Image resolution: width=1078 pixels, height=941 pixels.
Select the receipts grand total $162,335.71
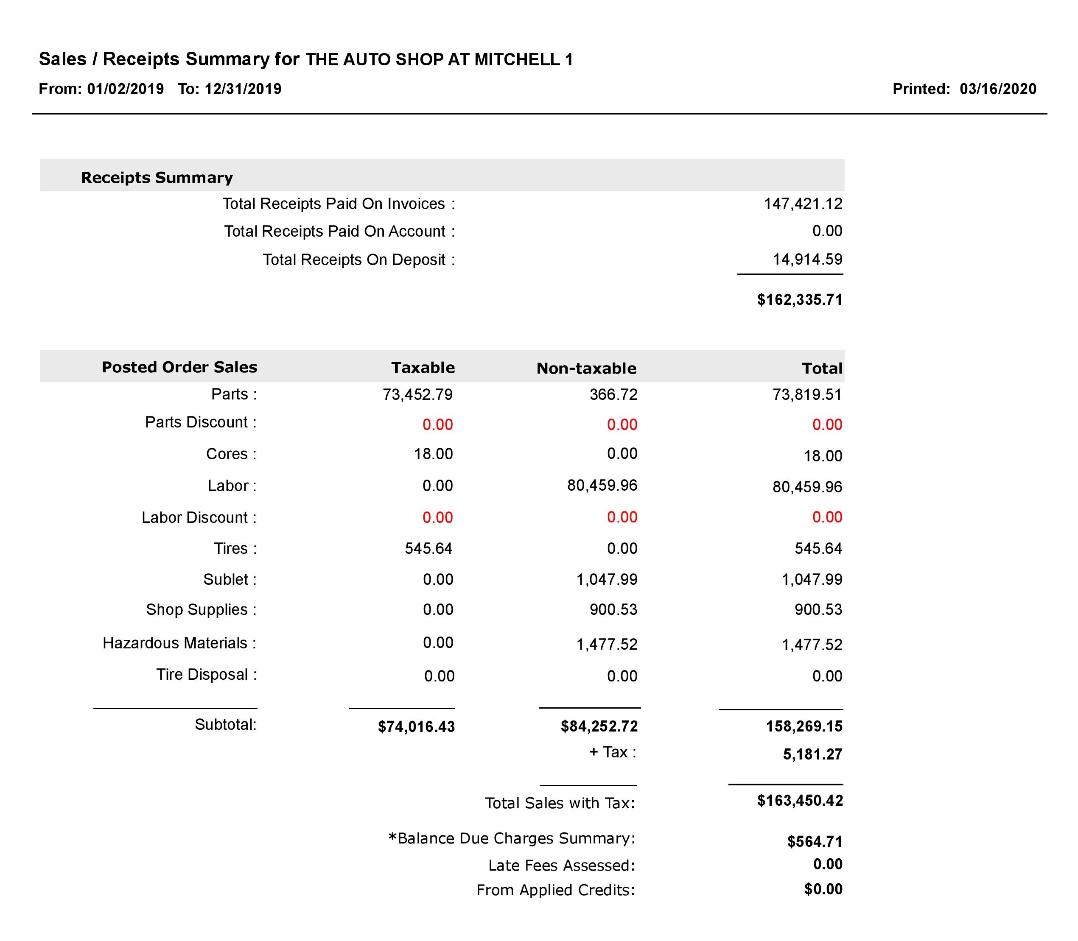pos(799,300)
